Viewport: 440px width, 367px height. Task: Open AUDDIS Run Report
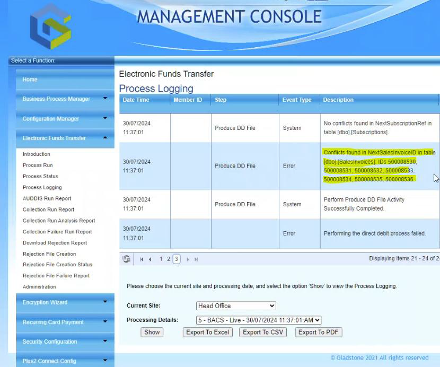click(47, 198)
